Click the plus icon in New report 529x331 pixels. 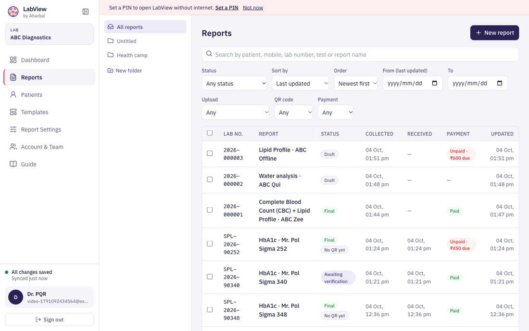click(478, 33)
